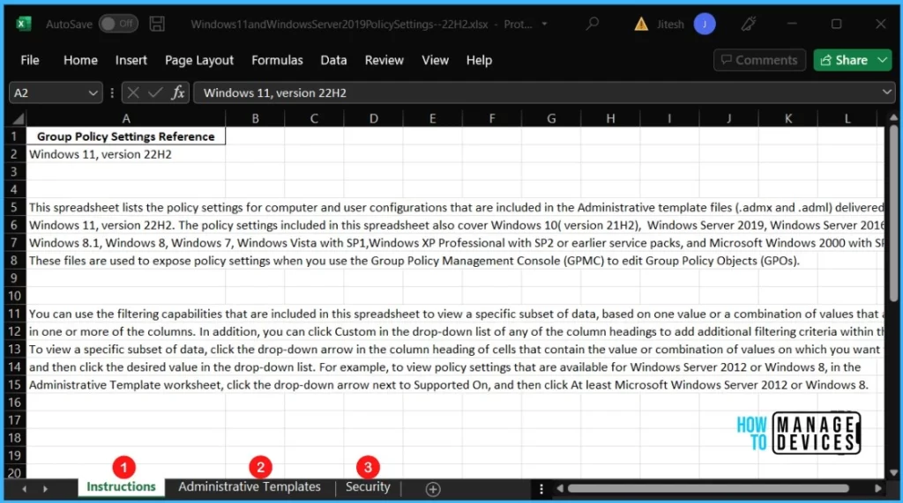This screenshot has height=503, width=903.
Task: Click the Insert Function fx icon
Action: point(178,92)
